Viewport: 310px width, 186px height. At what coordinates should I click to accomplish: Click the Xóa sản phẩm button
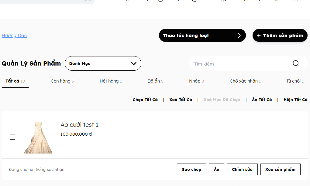coord(280,169)
